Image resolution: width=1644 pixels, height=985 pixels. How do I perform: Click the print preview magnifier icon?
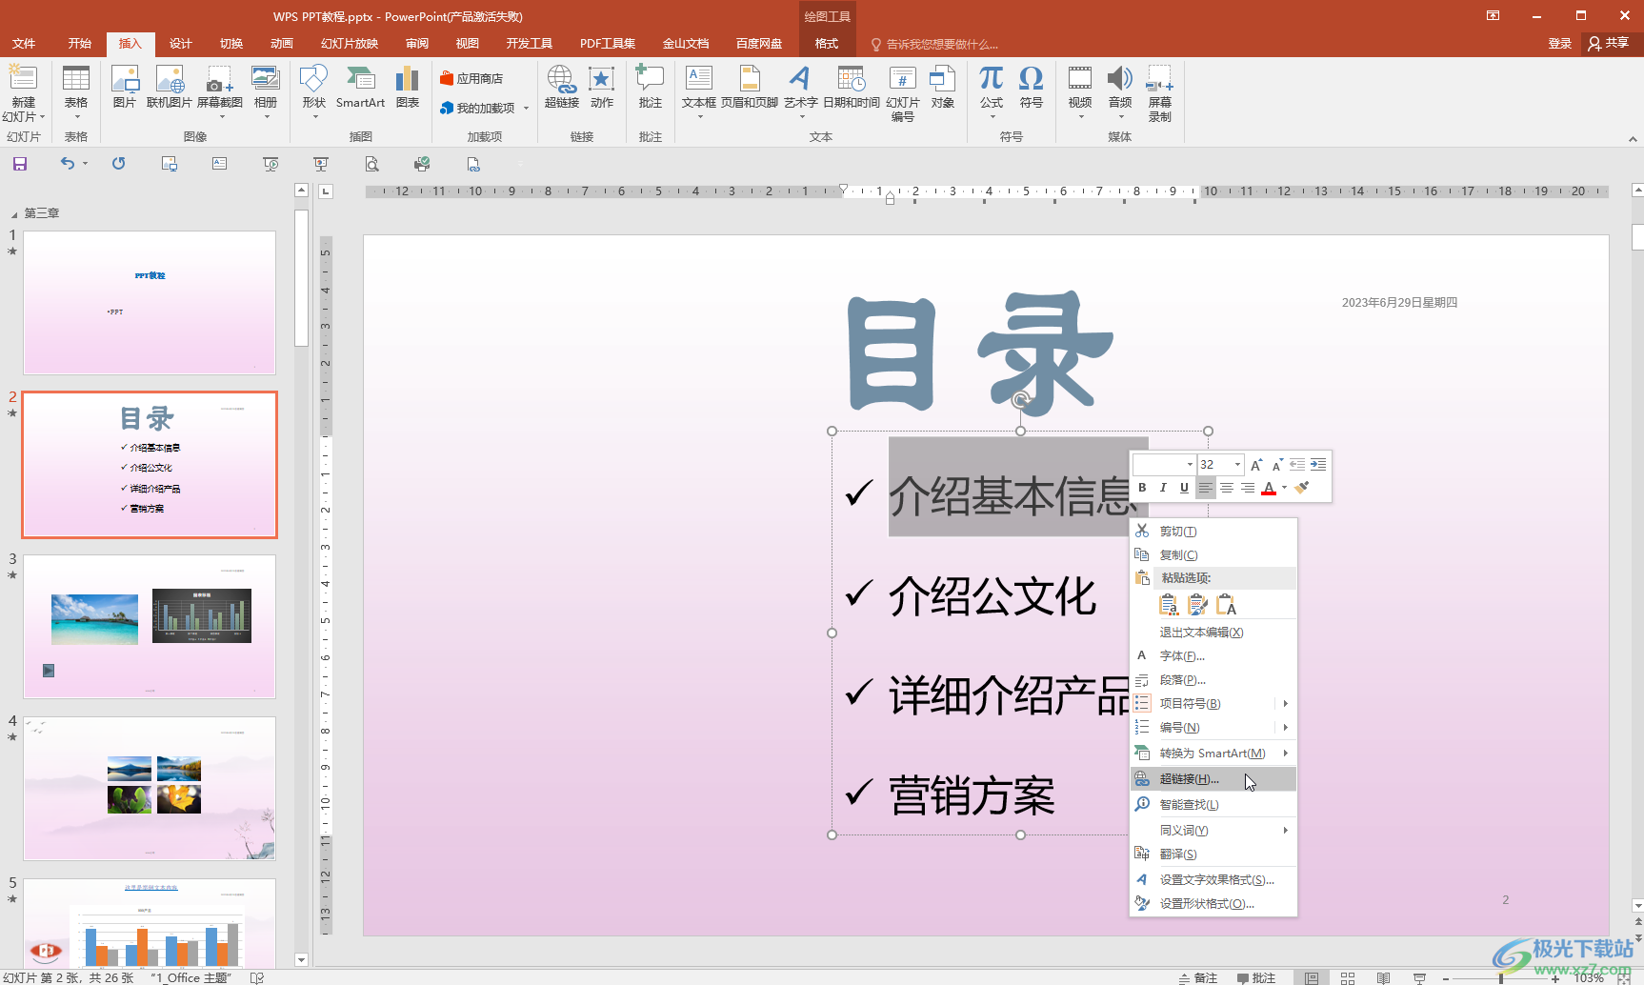371,164
